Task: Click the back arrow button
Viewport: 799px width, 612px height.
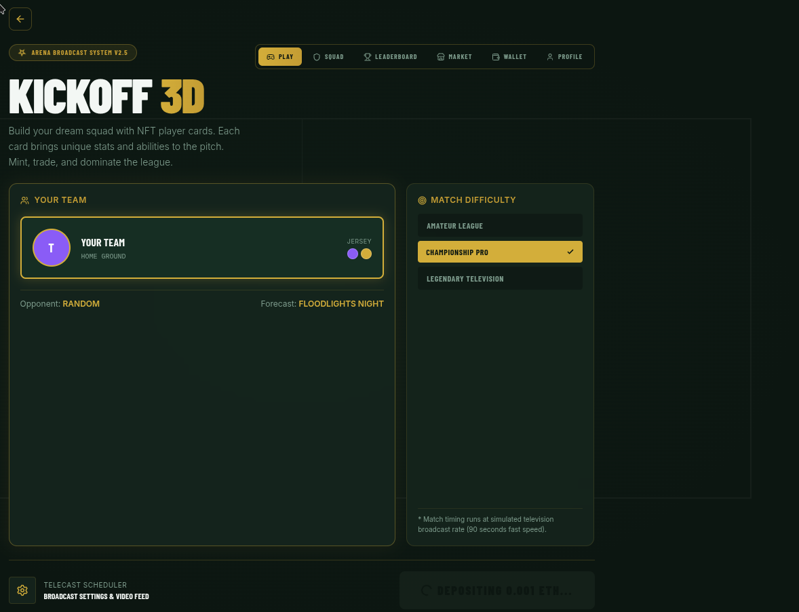Action: click(x=20, y=20)
